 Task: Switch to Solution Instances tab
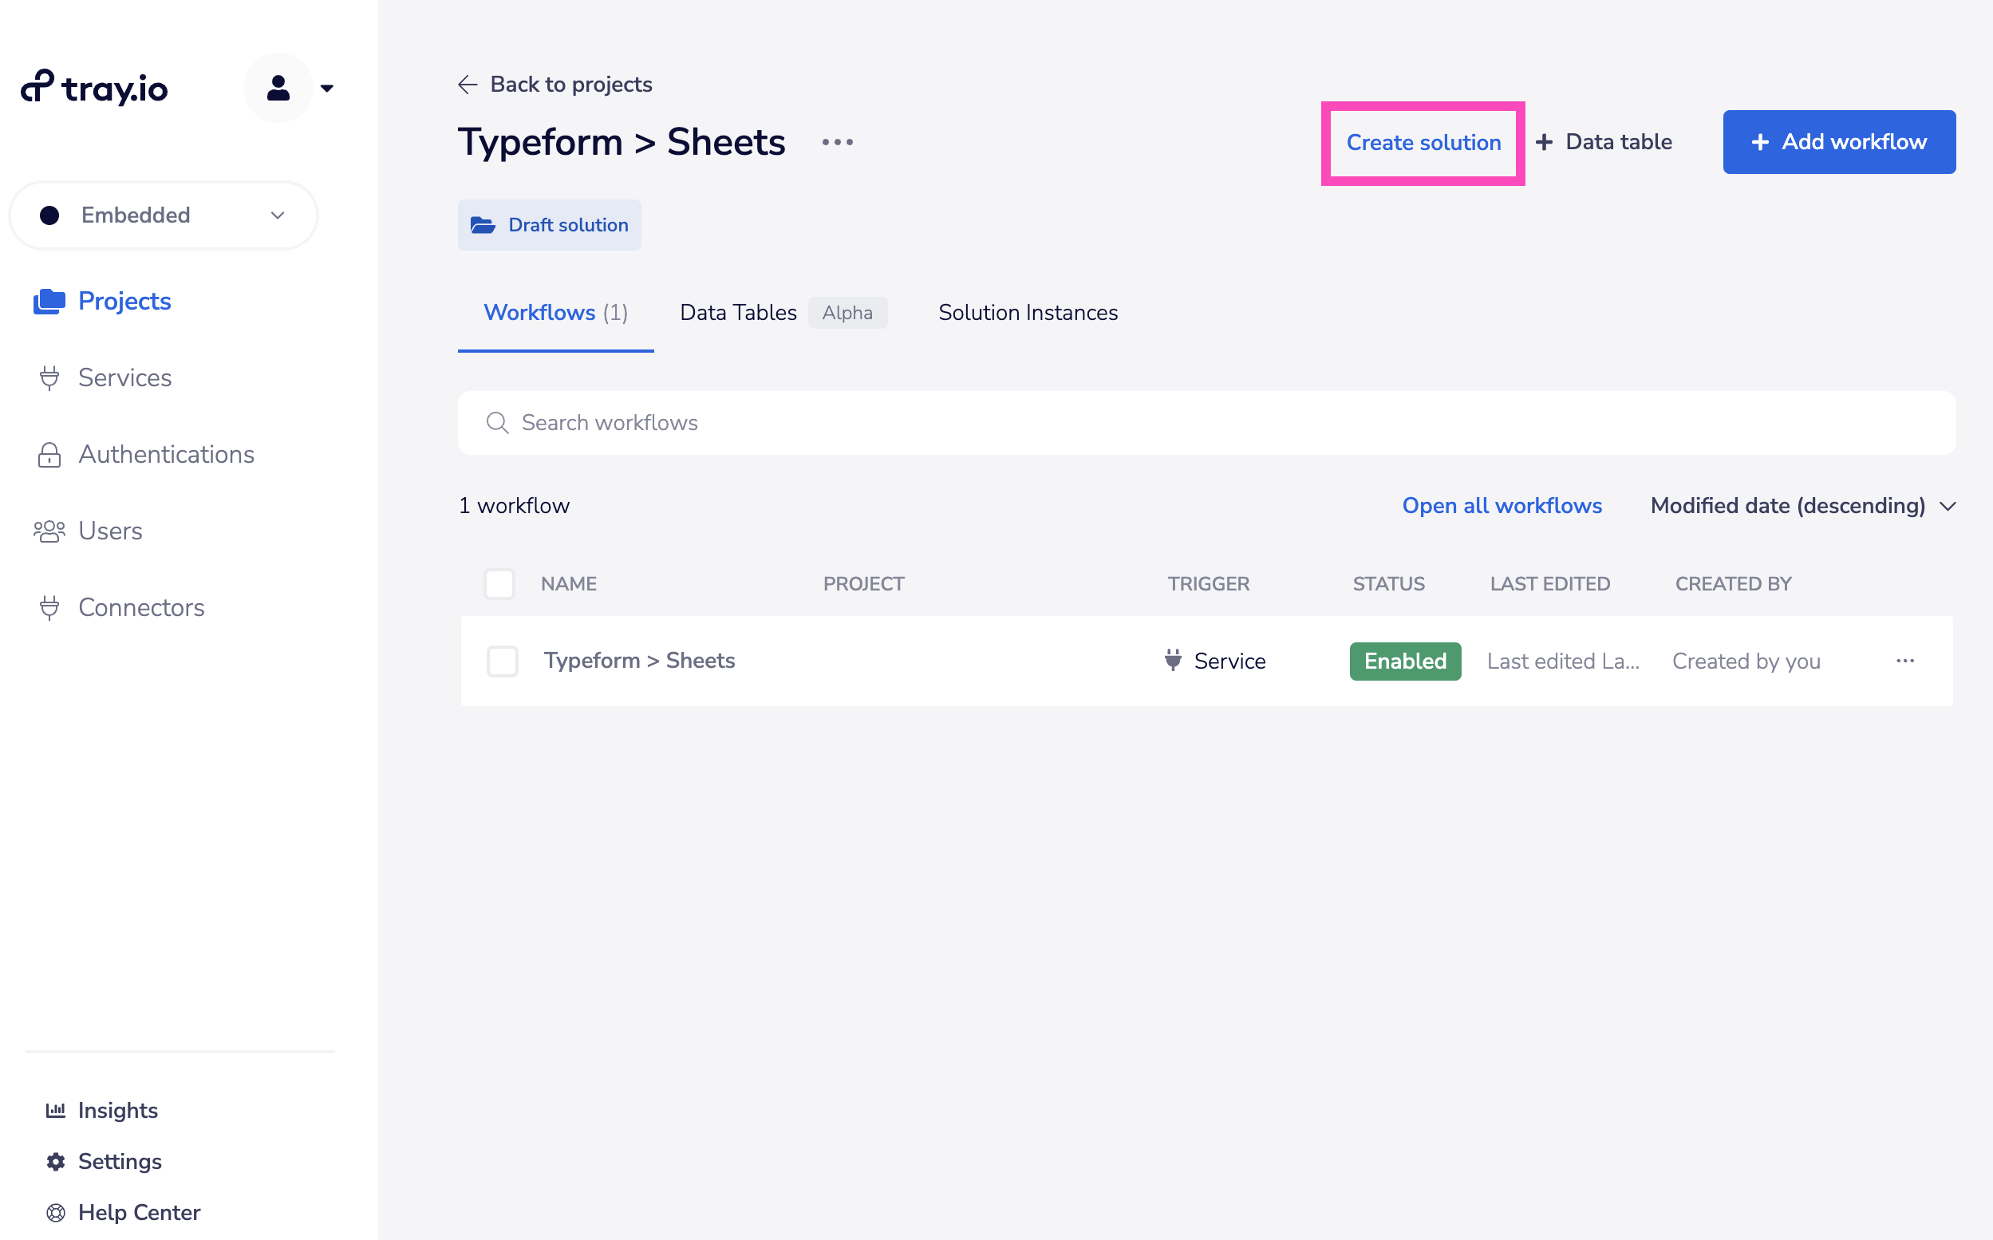pos(1028,313)
